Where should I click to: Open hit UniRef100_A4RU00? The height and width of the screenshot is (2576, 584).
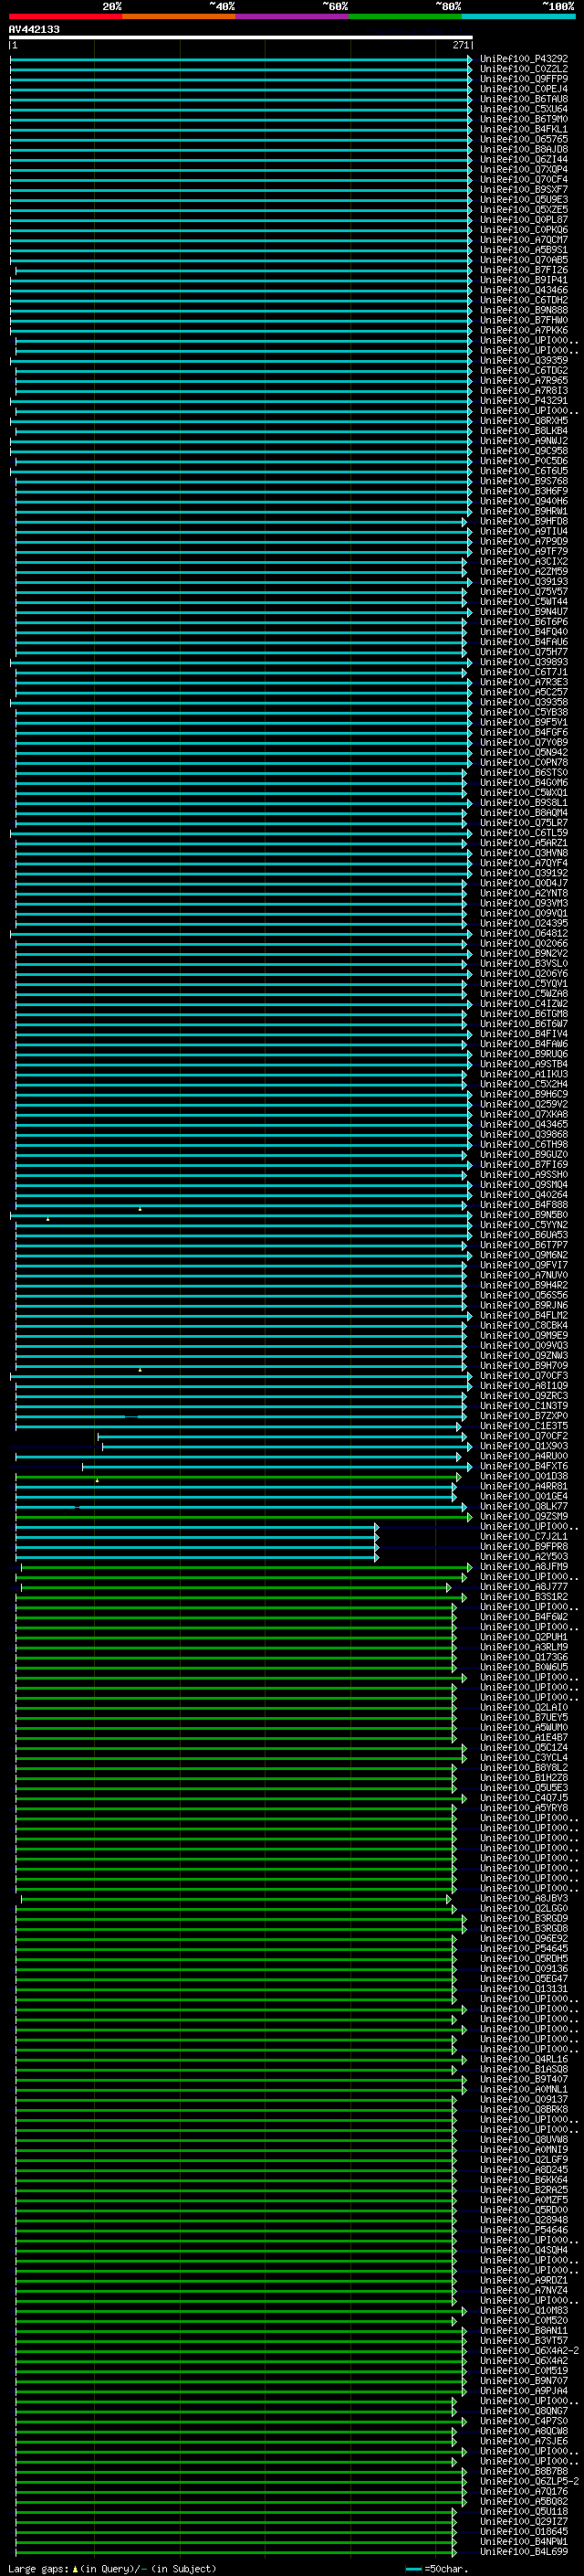(x=524, y=1456)
